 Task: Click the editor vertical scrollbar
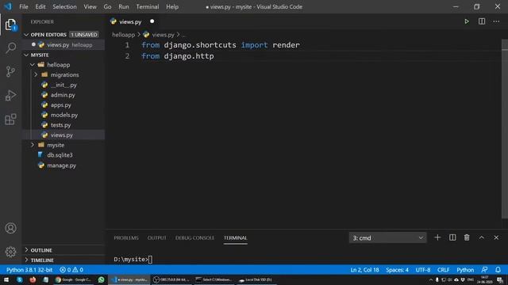pos(505,129)
